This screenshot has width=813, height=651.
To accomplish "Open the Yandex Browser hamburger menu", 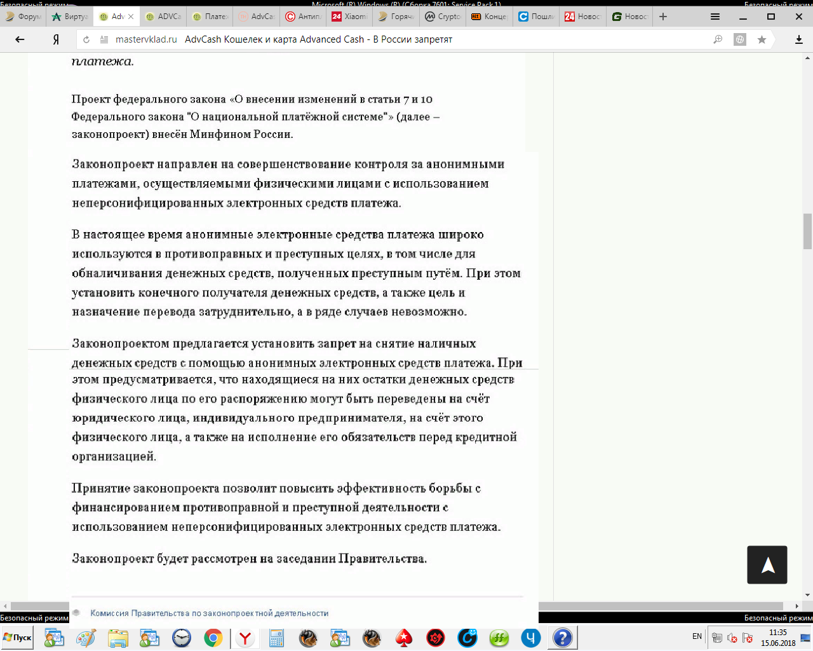I will pos(715,17).
